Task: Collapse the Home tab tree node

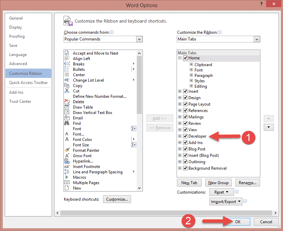Action: 180,58
